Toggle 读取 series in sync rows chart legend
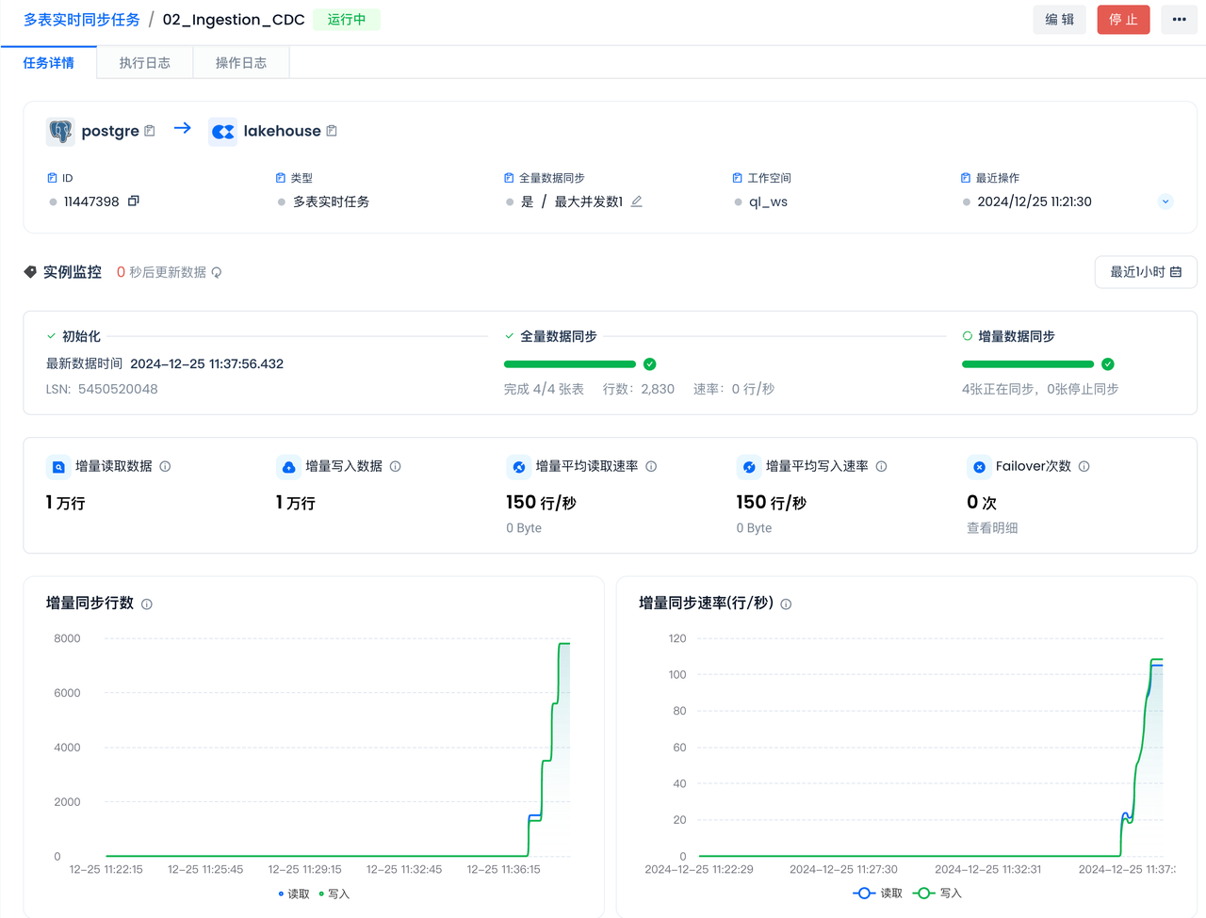This screenshot has width=1206, height=918. [x=294, y=894]
